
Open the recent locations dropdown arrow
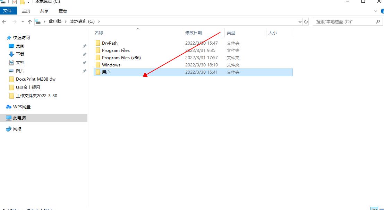(23, 22)
